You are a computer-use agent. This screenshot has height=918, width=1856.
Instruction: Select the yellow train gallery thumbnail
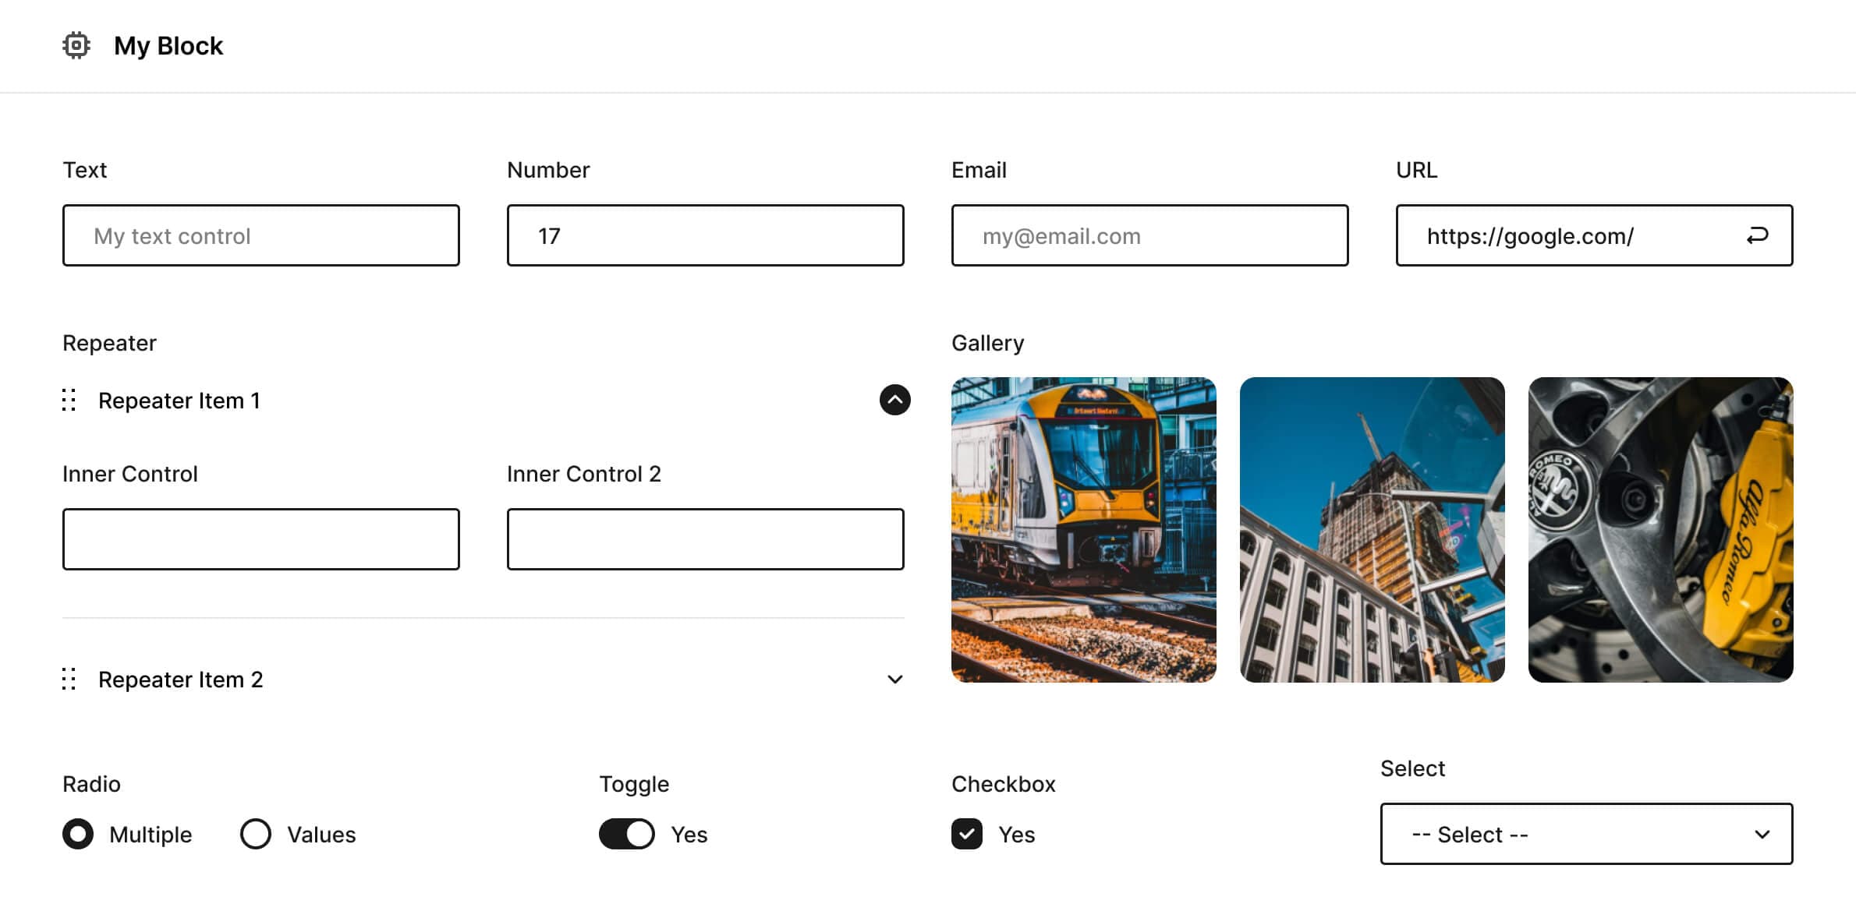1084,530
